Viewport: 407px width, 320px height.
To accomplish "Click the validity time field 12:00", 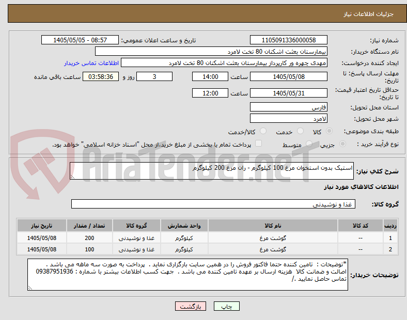I will coord(210,93).
